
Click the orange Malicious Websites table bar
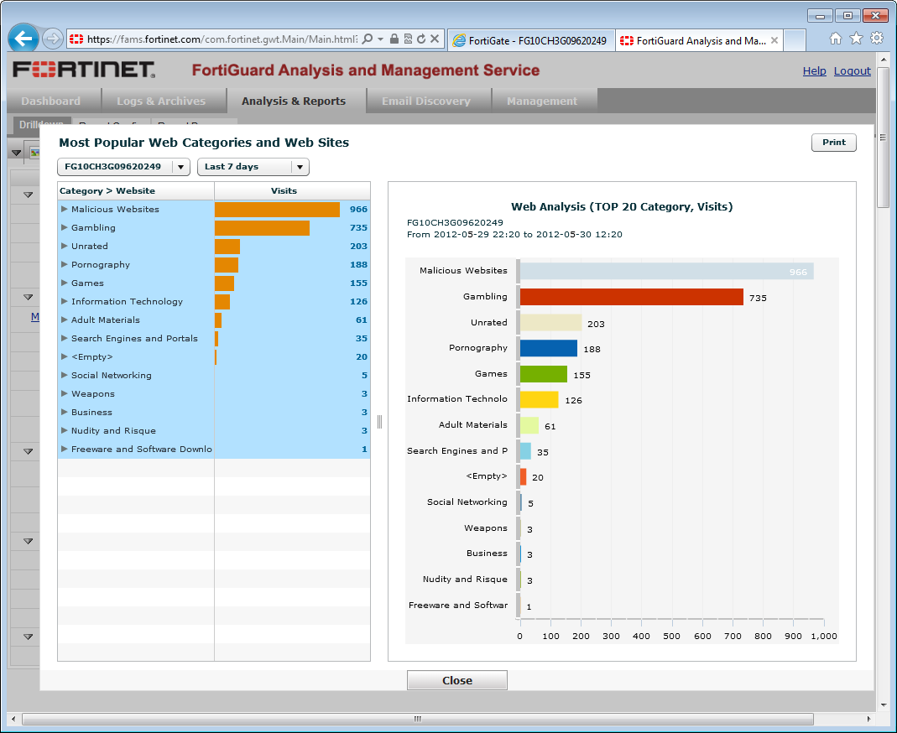[x=278, y=210]
